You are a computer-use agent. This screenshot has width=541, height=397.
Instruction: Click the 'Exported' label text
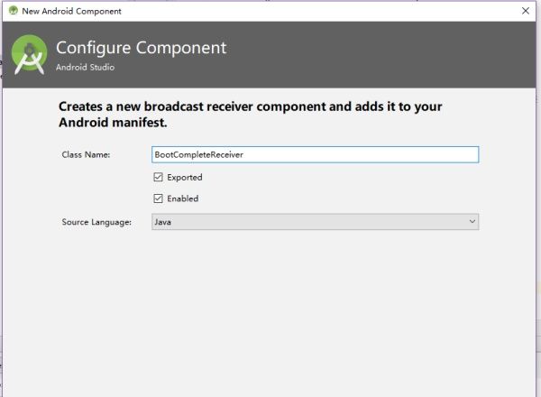pyautogui.click(x=185, y=178)
